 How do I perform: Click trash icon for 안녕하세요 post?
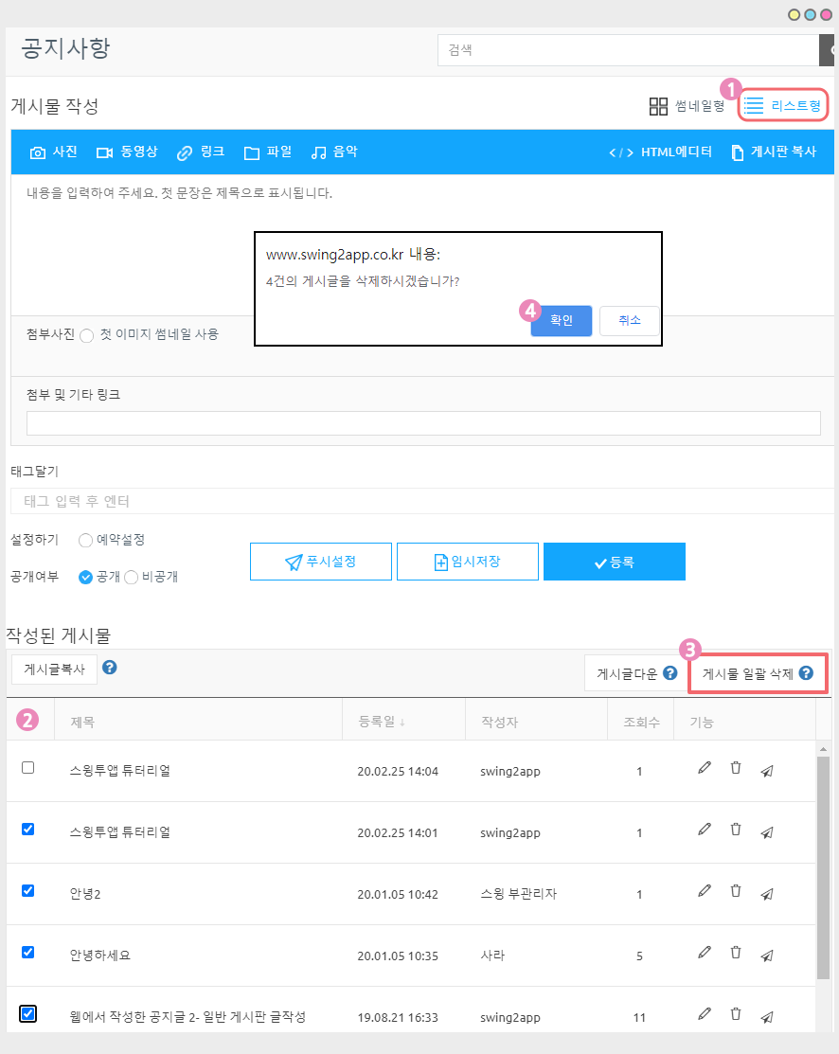click(x=735, y=953)
